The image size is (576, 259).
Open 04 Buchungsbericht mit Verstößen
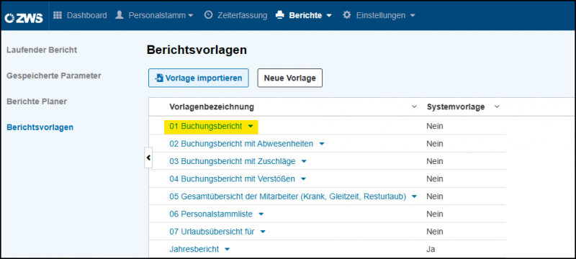point(232,179)
